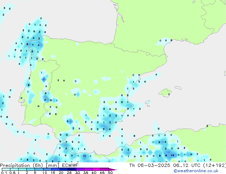Click the "15" legend scale label
The height and width of the screenshot is (174, 226).
tap(53, 173)
